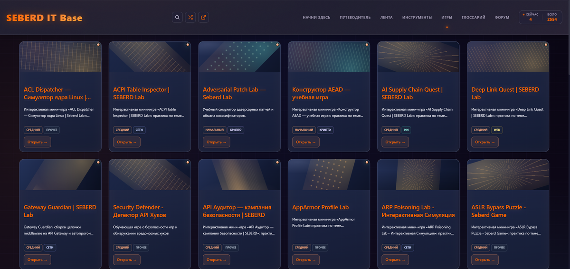Open the ГЛОССАРИЙ page
This screenshot has width=570, height=269.
pos(473,18)
